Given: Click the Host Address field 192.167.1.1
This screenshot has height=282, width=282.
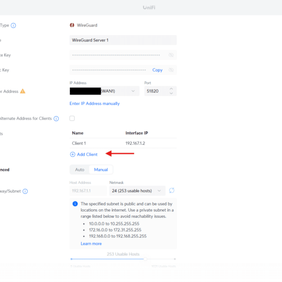Looking at the screenshot, I should point(88,190).
